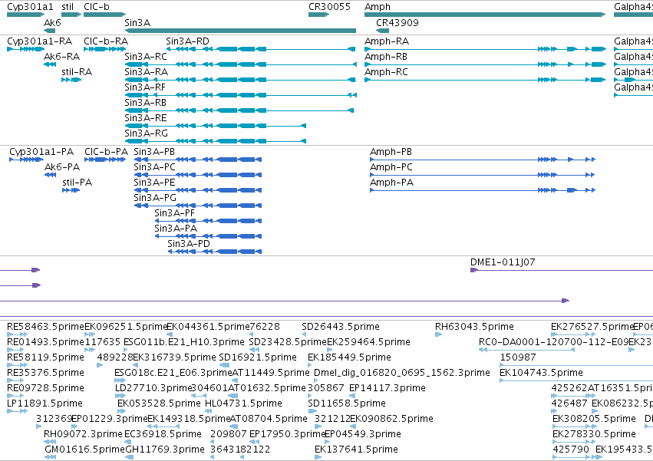
Task: Click the Ak6-RA transcript label
Action: pos(61,57)
